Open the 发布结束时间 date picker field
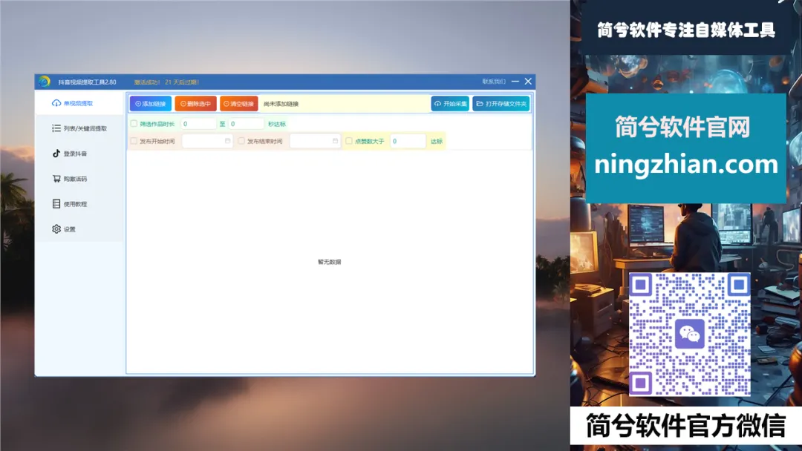Screen dimensions: 802x451 [315, 141]
